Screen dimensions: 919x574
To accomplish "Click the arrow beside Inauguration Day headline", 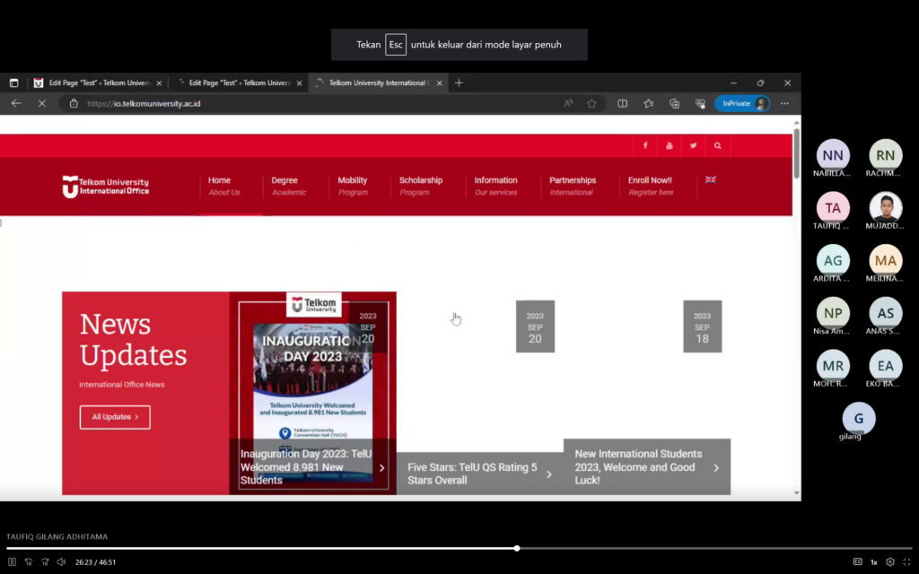I will pyautogui.click(x=382, y=467).
